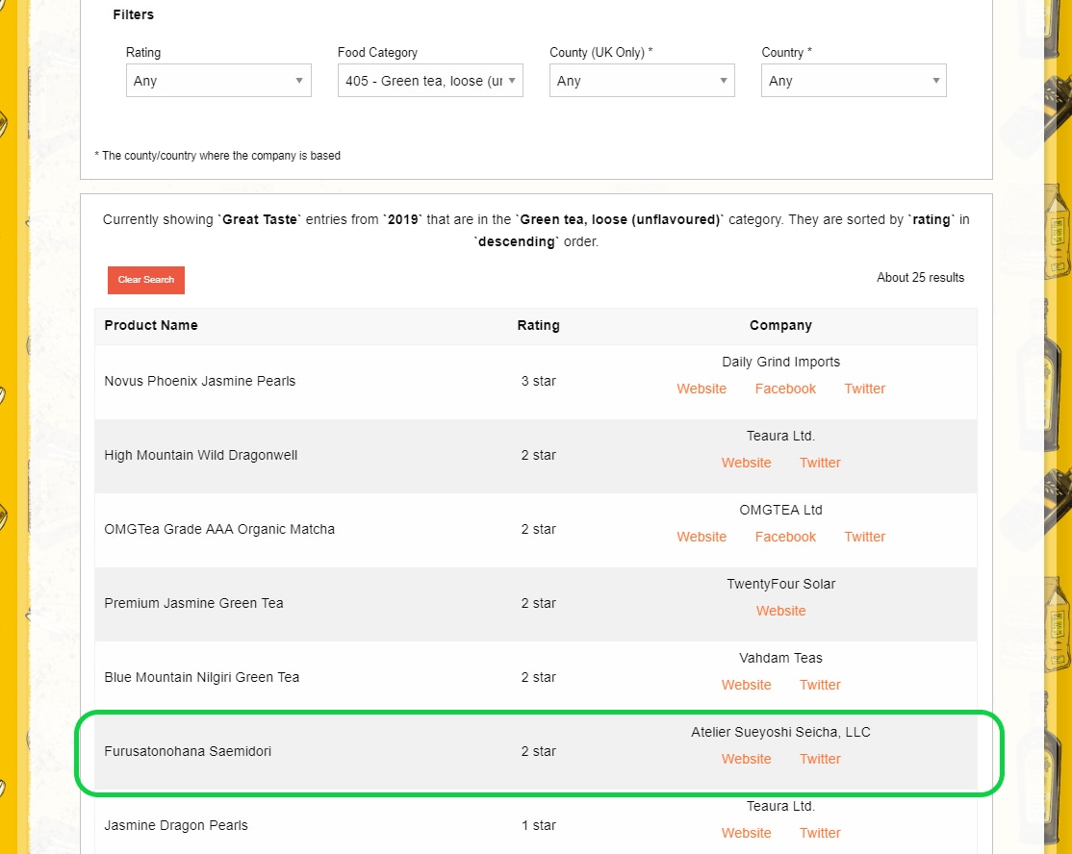Open OMGTEA Ltd Twitter link

tap(865, 537)
